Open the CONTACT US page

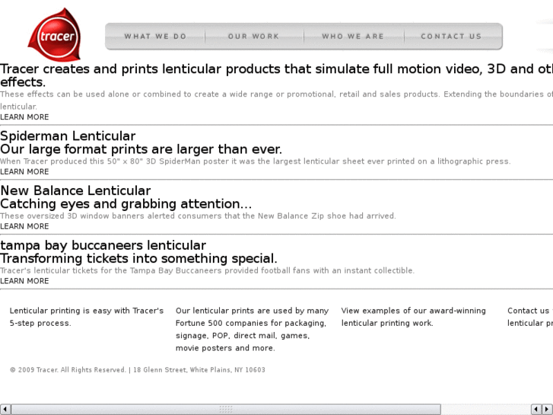pyautogui.click(x=451, y=37)
